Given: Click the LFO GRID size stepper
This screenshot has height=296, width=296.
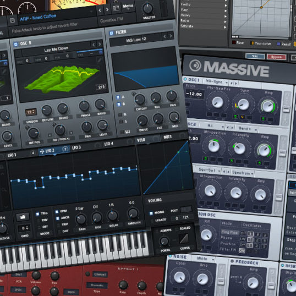Looking at the screenshot, I should tap(24, 228).
